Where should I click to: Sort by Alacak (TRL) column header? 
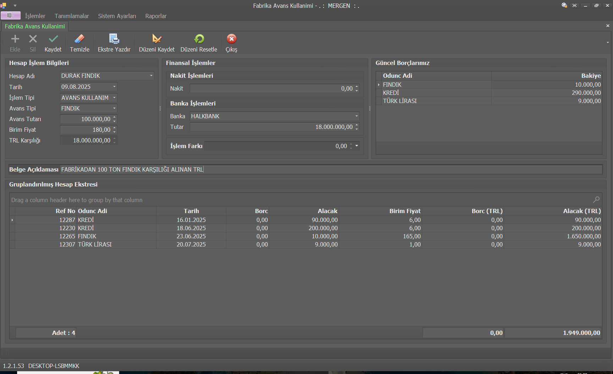coord(581,211)
